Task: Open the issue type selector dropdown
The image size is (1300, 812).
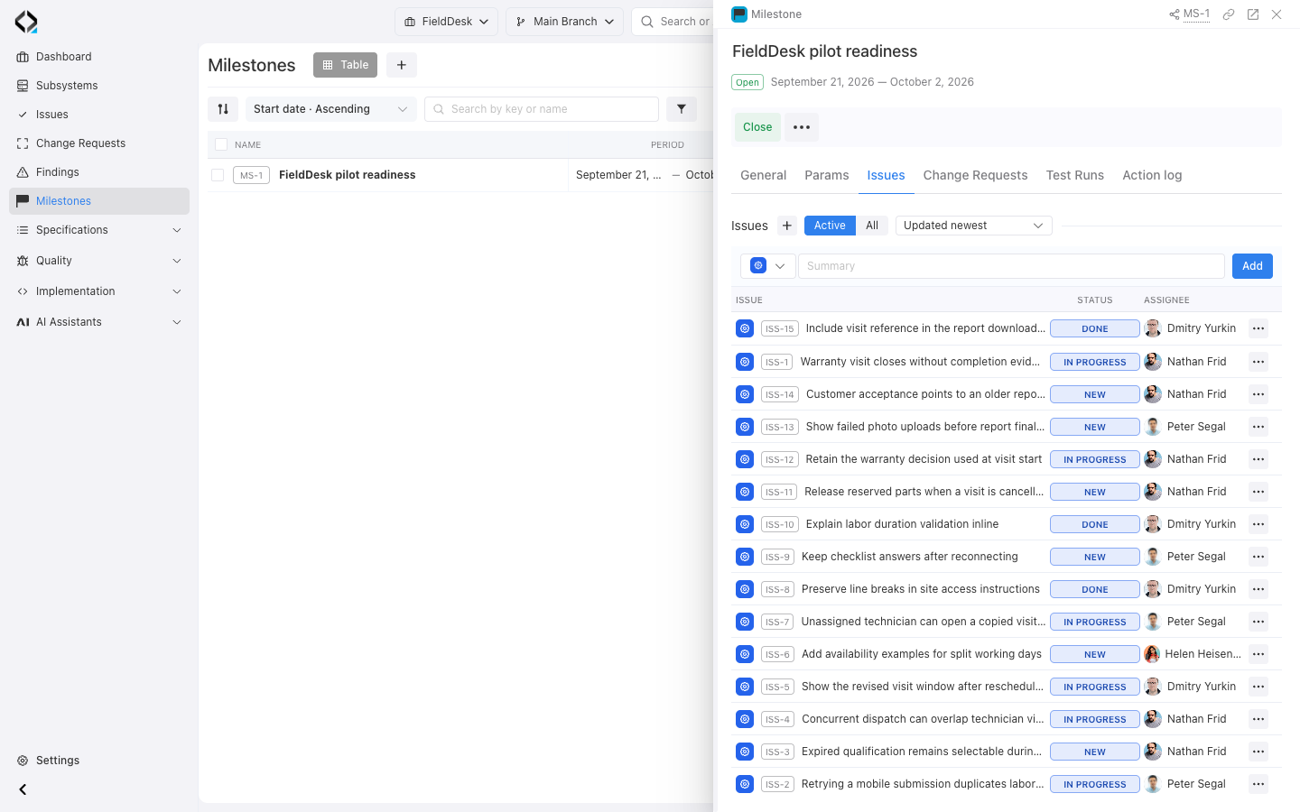Action: click(768, 266)
